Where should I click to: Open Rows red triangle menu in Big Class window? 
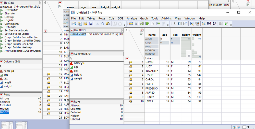tap(2, 95)
